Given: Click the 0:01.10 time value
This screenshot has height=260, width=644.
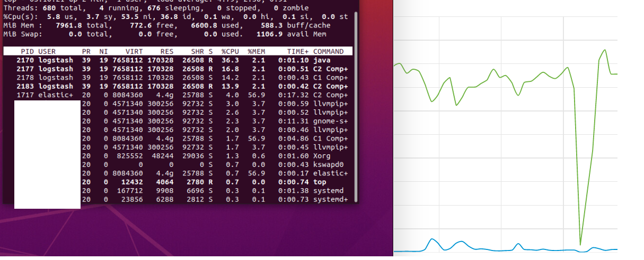Looking at the screenshot, I should [x=294, y=60].
